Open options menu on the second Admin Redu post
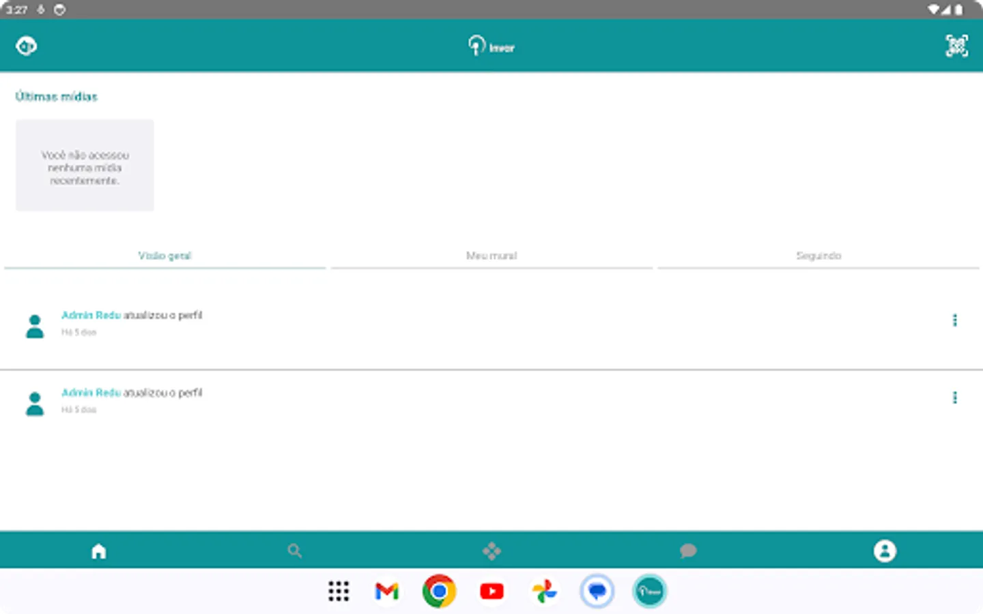 click(954, 397)
